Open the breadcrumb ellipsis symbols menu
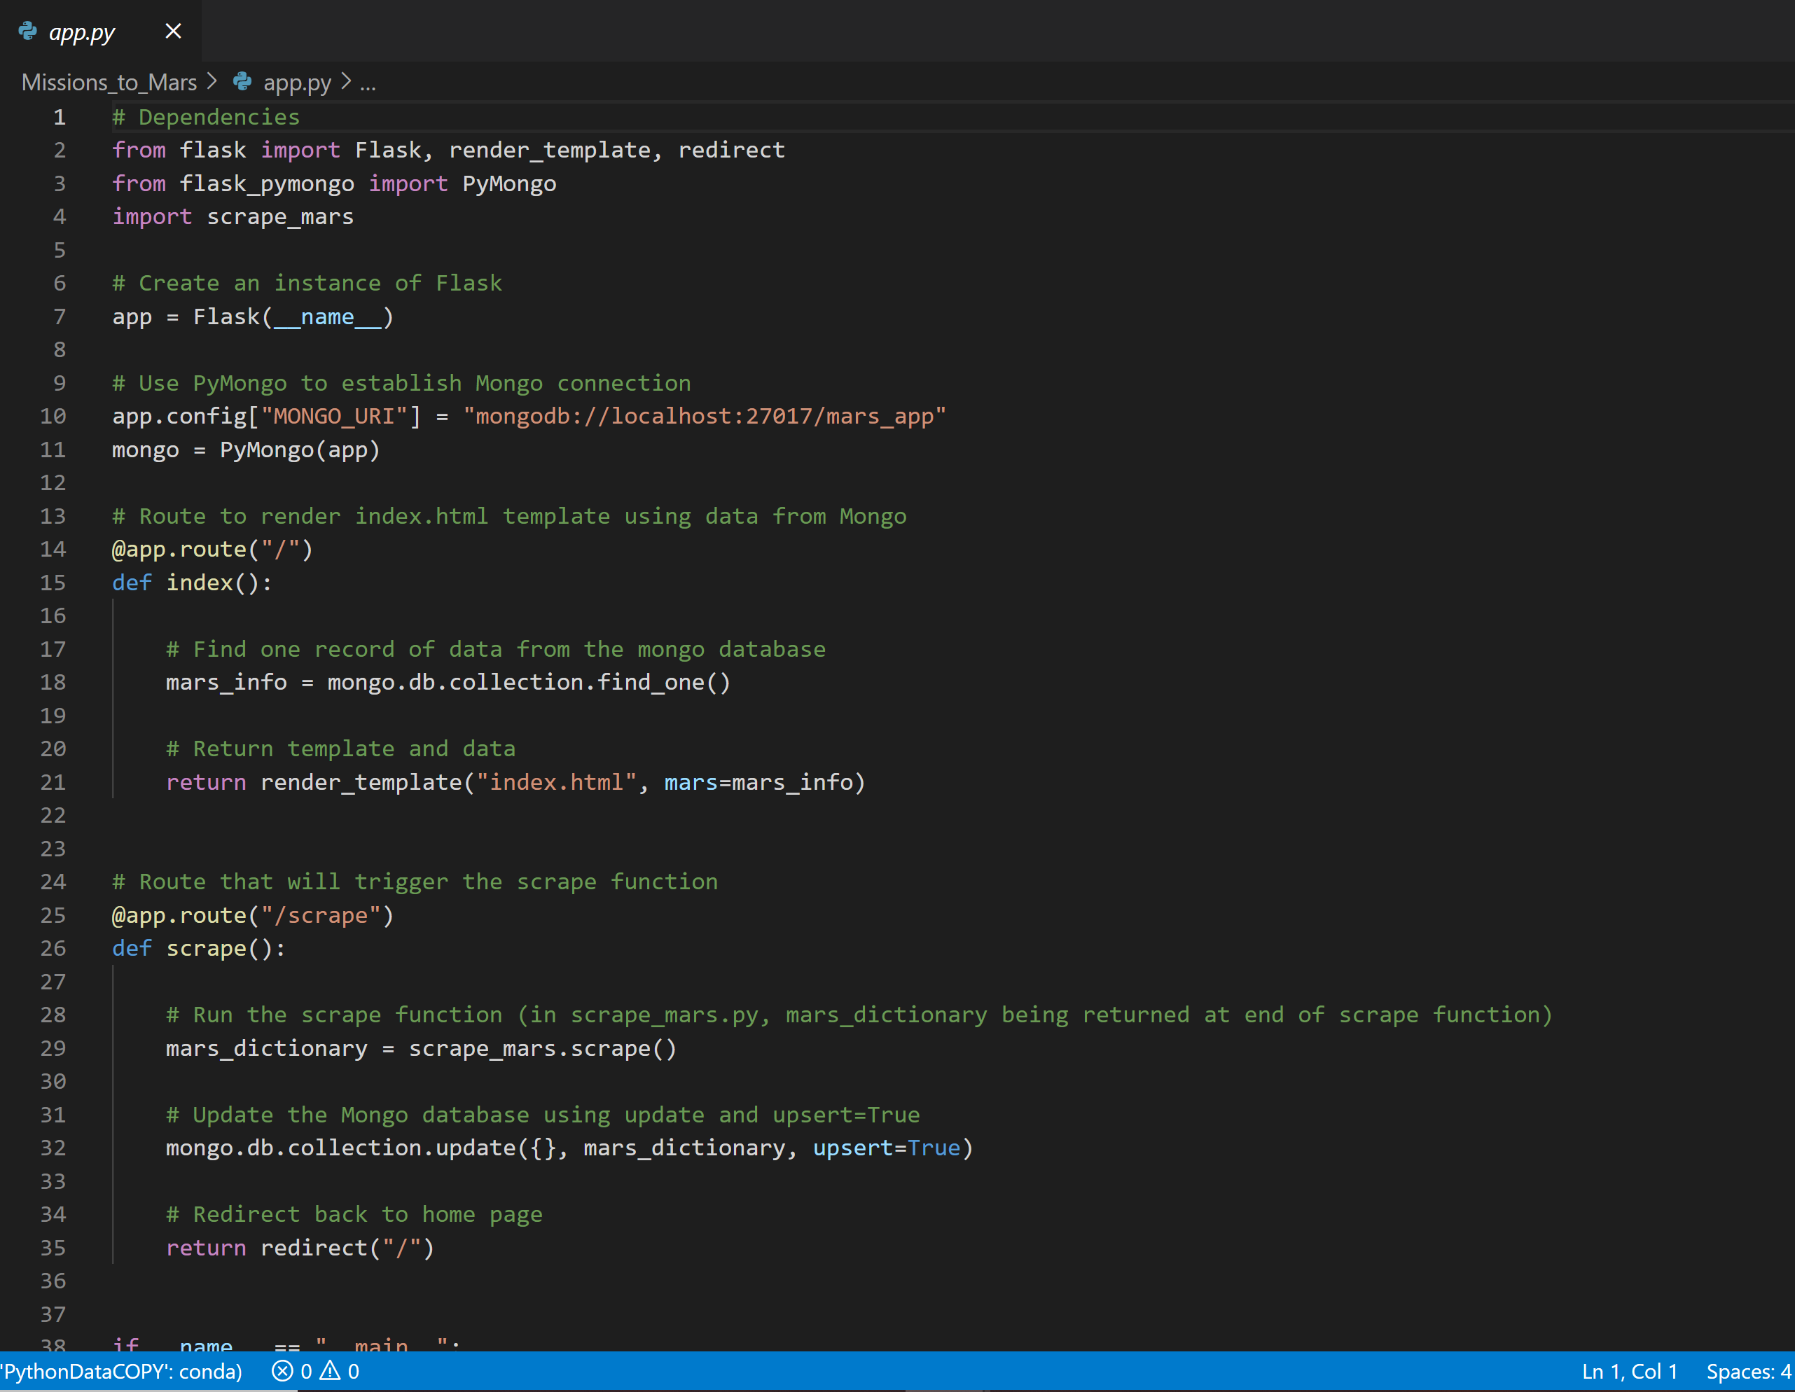 tap(368, 84)
